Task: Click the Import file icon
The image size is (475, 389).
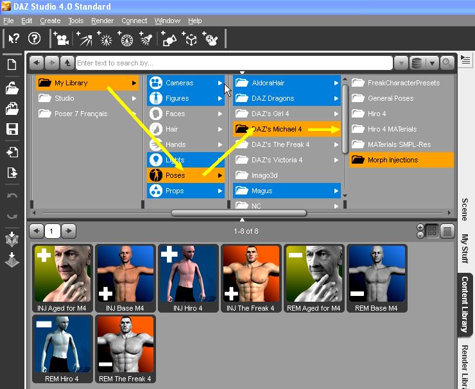Action: click(12, 151)
